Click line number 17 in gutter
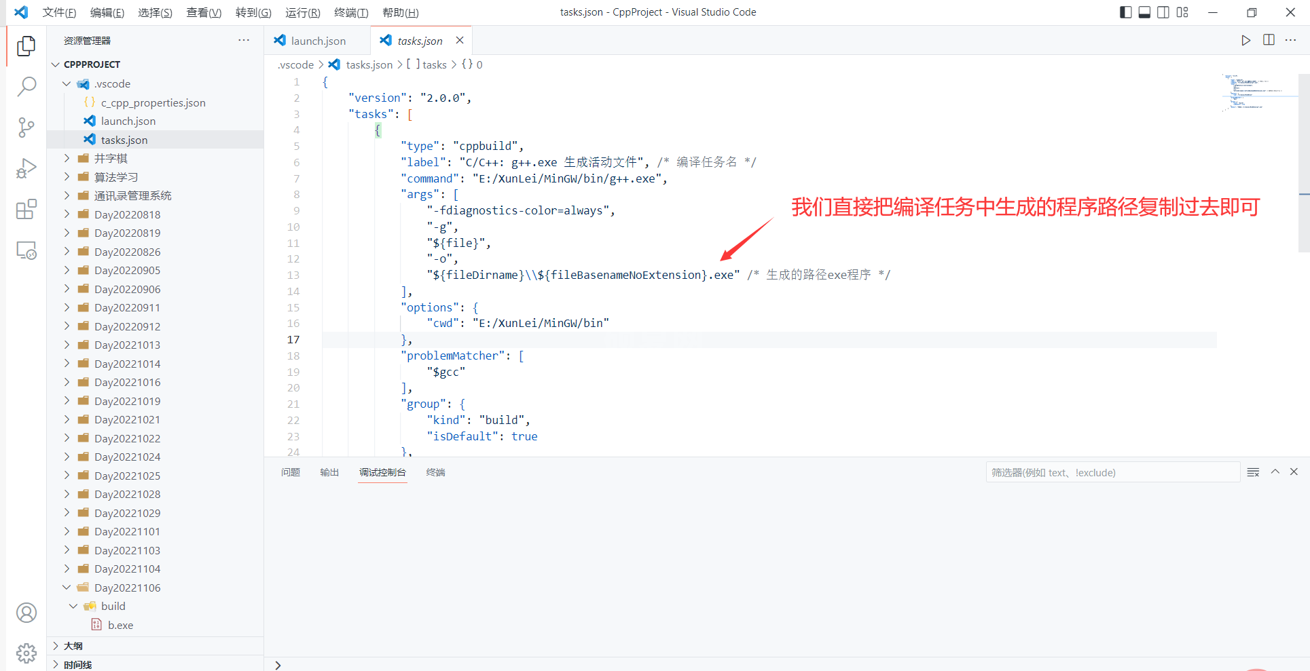The image size is (1310, 671). pyautogui.click(x=293, y=340)
